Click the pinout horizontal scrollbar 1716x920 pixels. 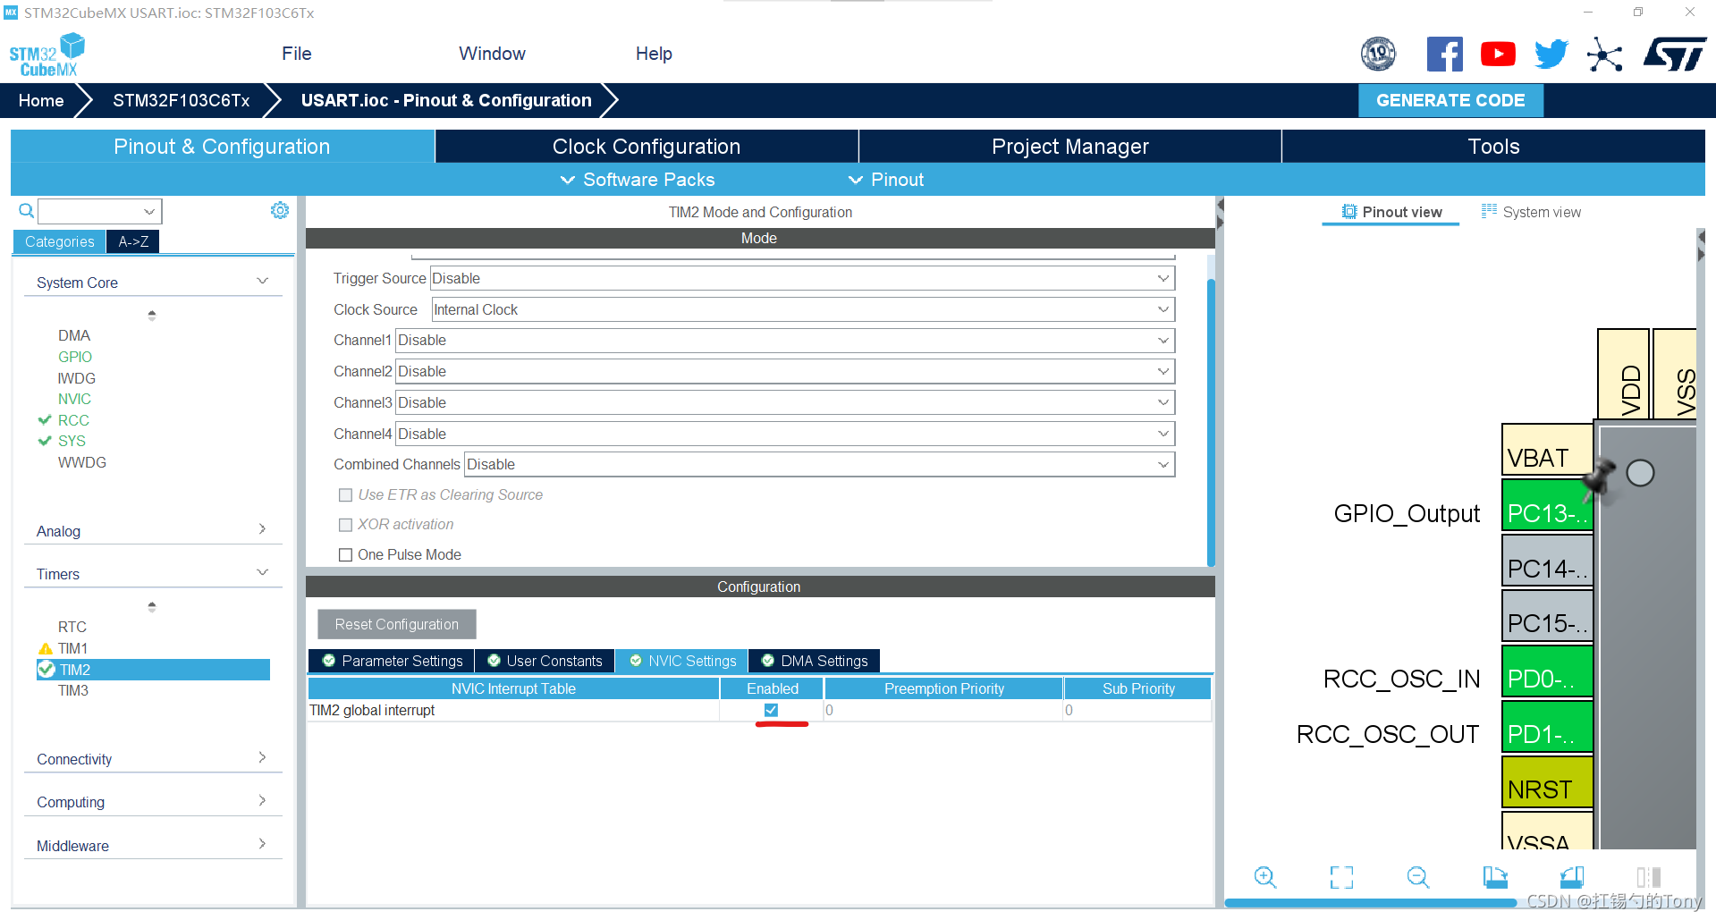pyautogui.click(x=1370, y=903)
